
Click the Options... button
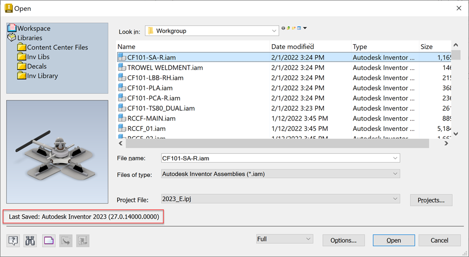coord(343,240)
